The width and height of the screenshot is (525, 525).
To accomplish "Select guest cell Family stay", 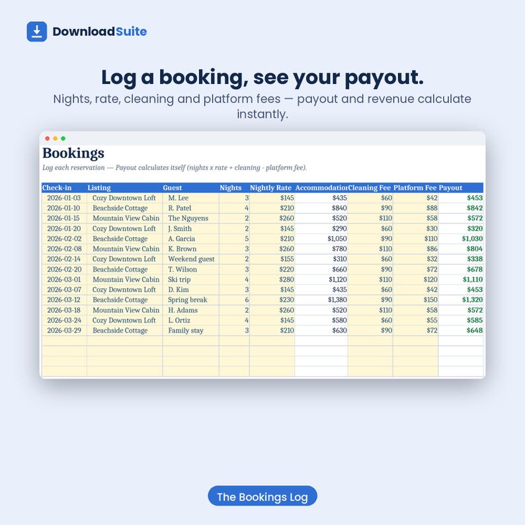I will [190, 330].
